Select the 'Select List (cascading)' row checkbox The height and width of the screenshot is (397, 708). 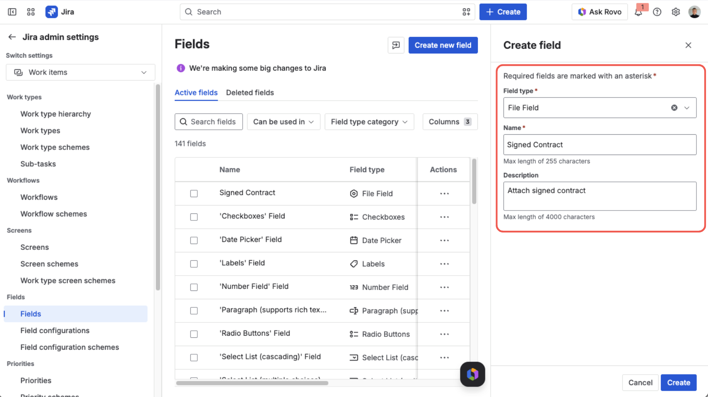click(x=194, y=358)
